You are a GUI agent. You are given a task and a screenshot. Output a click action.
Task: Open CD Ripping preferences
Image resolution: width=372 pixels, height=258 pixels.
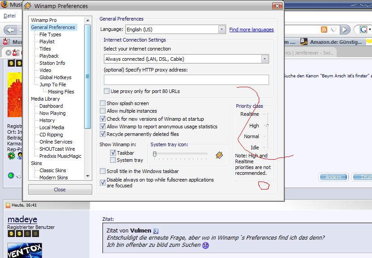(51, 135)
